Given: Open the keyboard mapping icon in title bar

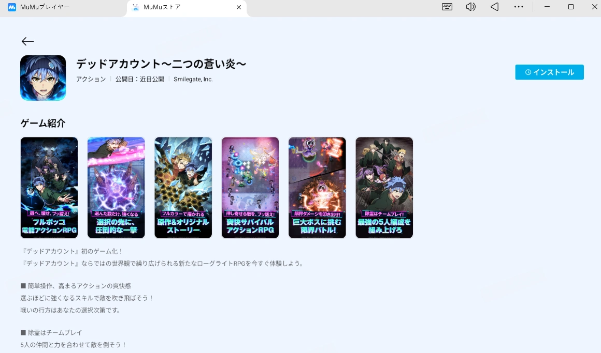Looking at the screenshot, I should (447, 7).
